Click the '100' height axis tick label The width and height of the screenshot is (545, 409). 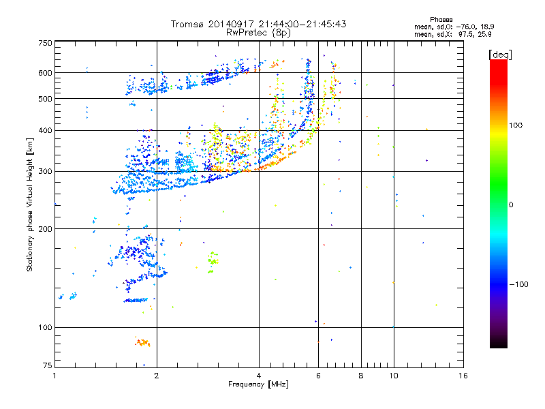click(x=46, y=328)
